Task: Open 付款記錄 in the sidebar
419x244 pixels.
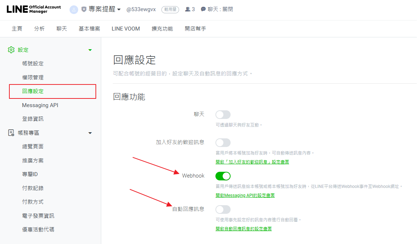Action: point(33,188)
